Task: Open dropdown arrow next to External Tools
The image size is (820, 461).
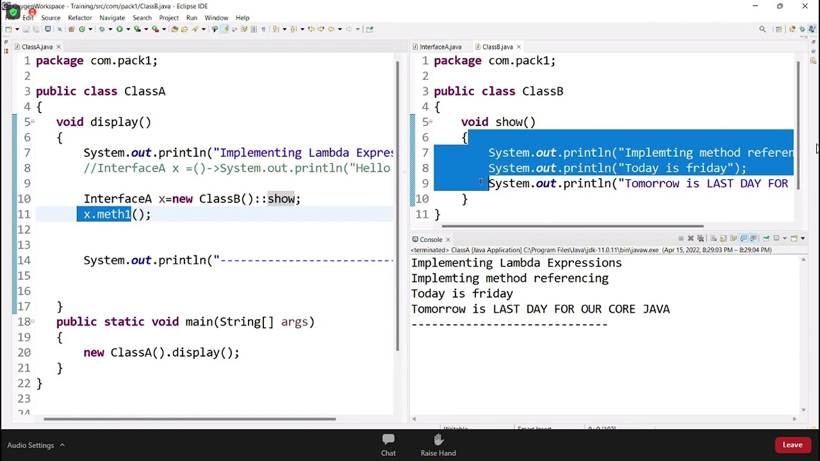Action: point(164,29)
